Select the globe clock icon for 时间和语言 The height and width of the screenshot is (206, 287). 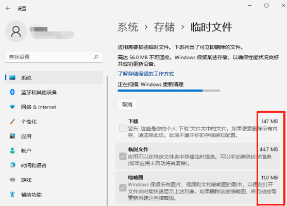pyautogui.click(x=12, y=165)
